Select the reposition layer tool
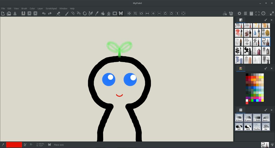The width and height of the screenshot is (275, 148). pyautogui.click(x=109, y=13)
